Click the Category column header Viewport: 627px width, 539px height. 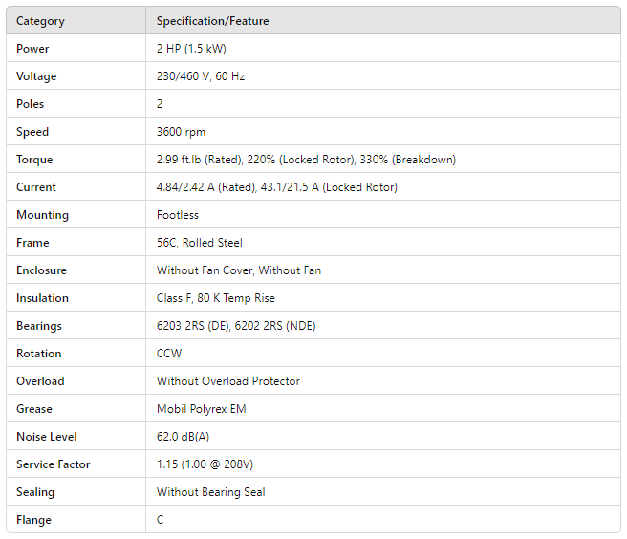pyautogui.click(x=40, y=21)
